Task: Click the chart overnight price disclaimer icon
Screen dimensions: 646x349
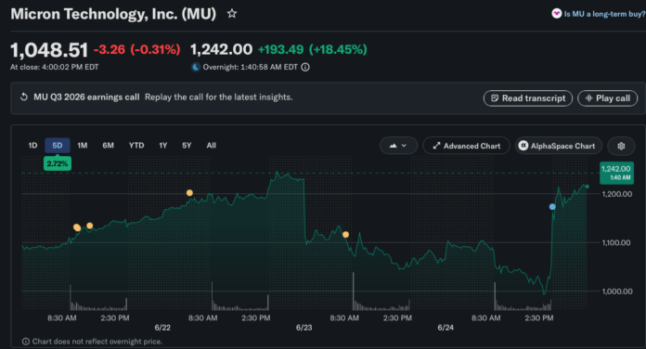Action: 26,342
